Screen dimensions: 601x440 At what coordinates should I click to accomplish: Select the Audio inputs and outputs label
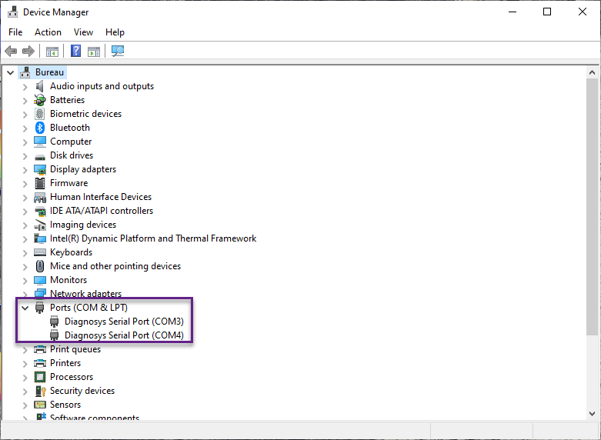(102, 86)
